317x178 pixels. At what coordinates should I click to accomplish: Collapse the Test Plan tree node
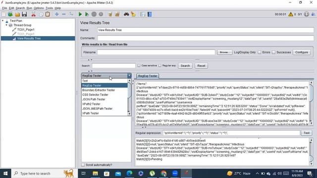coord(3,21)
